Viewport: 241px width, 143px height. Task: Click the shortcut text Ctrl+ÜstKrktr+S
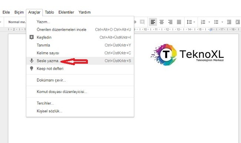pos(118,61)
